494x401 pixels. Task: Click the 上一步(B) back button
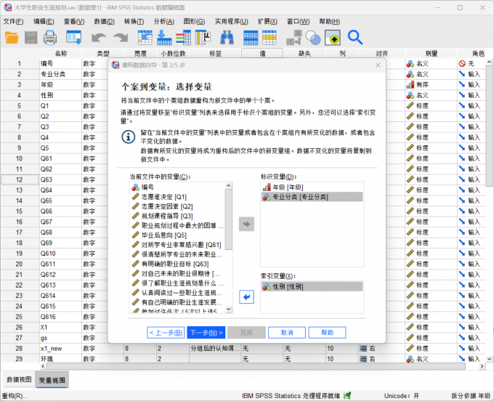[x=166, y=333]
